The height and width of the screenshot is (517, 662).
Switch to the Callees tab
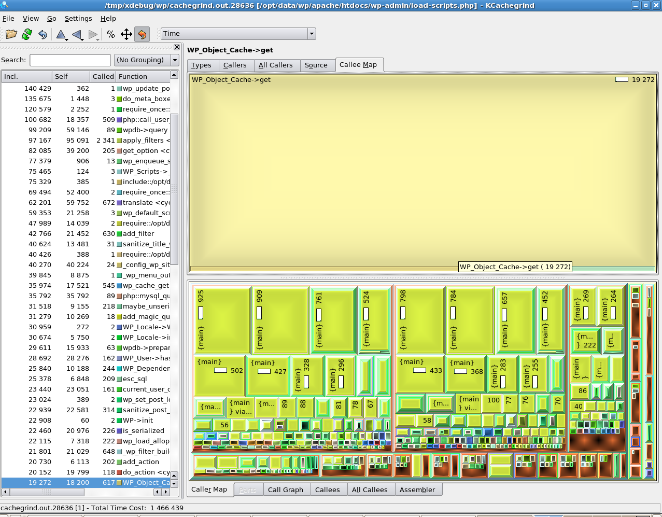[328, 490]
